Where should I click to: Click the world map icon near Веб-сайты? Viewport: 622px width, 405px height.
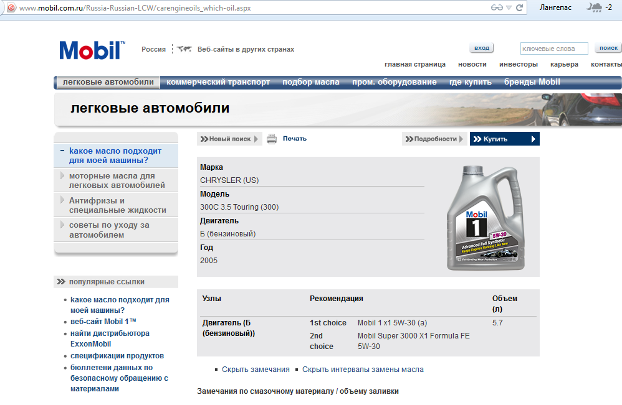click(x=184, y=49)
